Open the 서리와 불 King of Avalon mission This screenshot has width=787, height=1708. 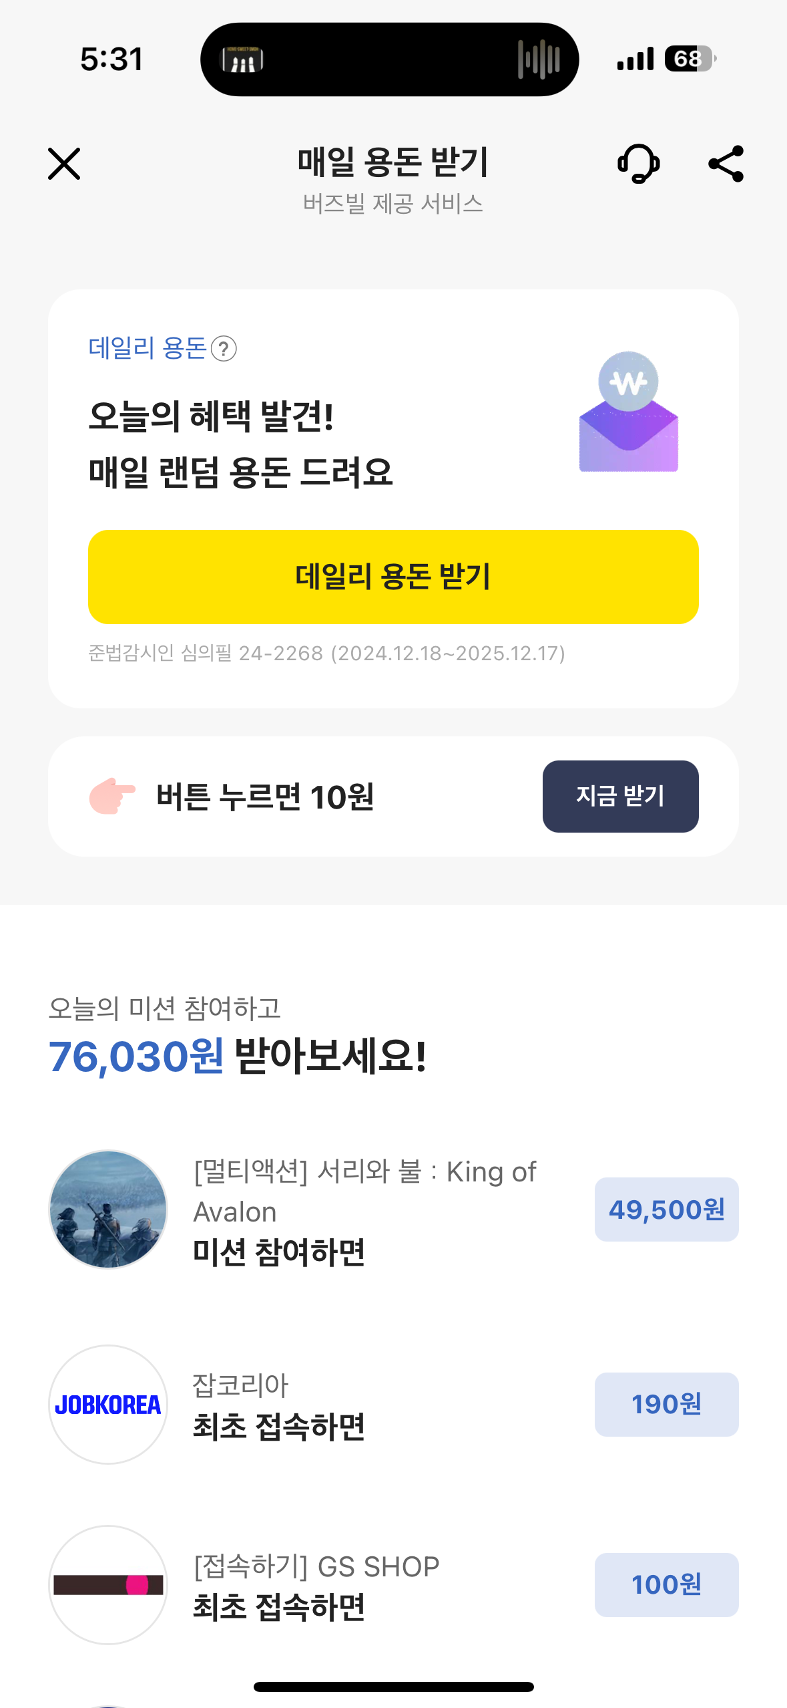tap(364, 1211)
